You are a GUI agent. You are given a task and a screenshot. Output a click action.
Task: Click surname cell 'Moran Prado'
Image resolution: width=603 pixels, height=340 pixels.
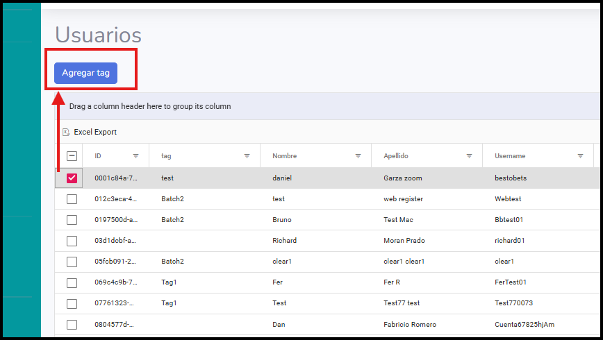tap(404, 241)
